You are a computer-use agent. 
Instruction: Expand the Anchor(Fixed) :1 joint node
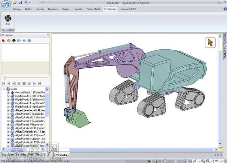point(8,93)
